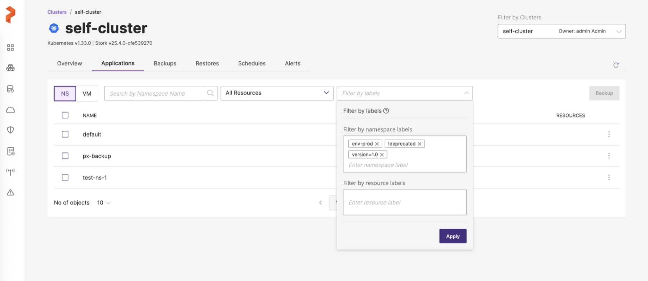The width and height of the screenshot is (648, 281).
Task: Open actions menu for the default namespace
Action: point(608,134)
